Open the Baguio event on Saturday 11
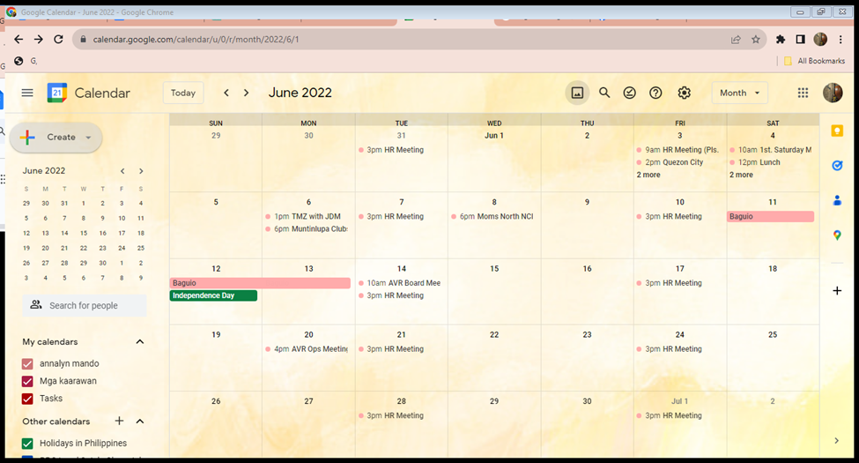Viewport: 859px width, 463px height. 770,216
